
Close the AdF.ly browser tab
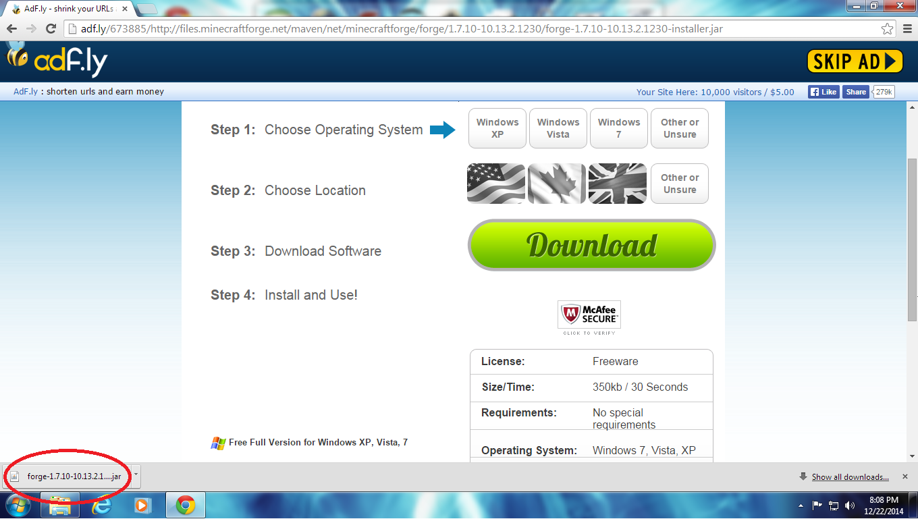[125, 9]
